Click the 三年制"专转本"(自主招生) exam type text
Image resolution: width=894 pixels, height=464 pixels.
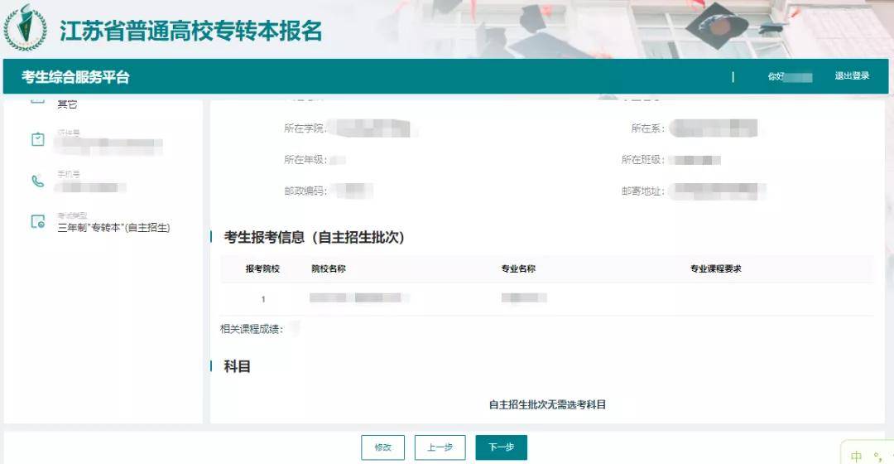click(113, 228)
